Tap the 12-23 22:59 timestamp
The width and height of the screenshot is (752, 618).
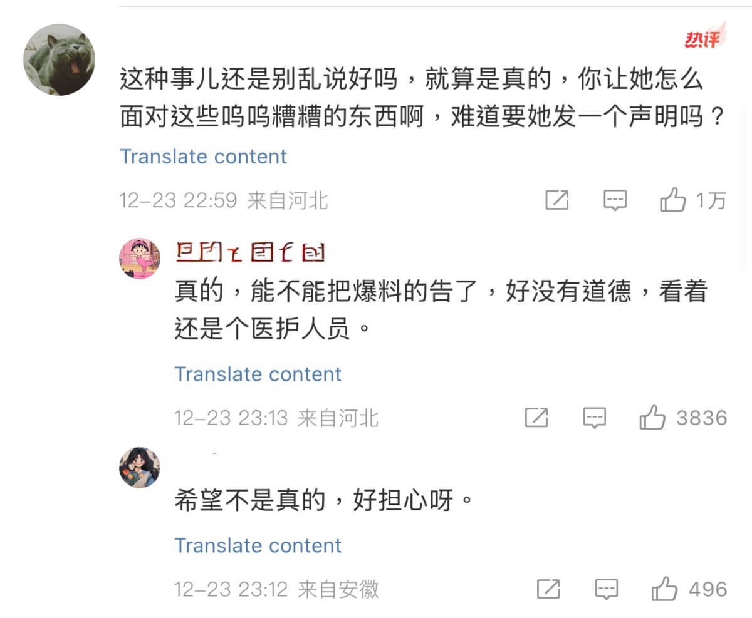pyautogui.click(x=178, y=201)
